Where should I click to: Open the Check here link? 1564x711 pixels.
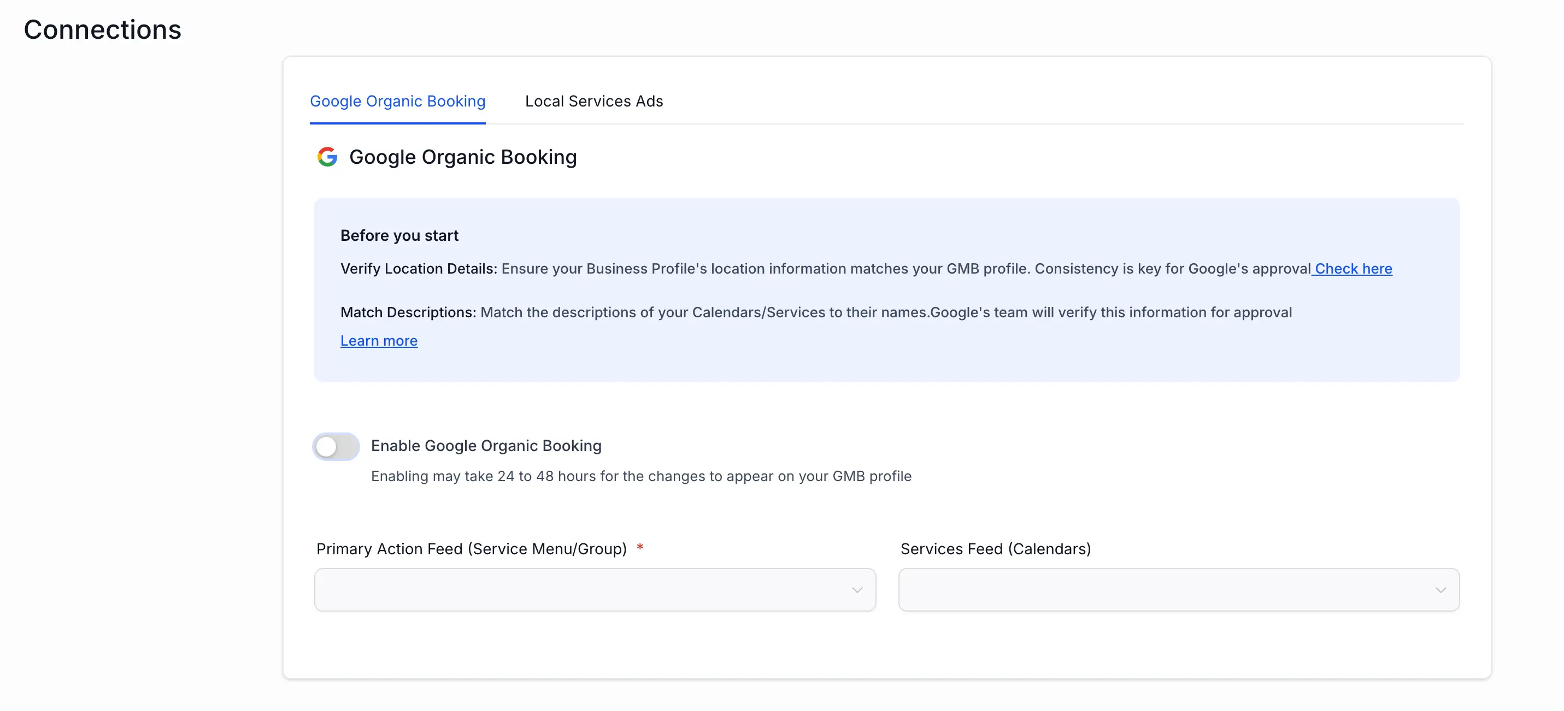pos(1353,269)
